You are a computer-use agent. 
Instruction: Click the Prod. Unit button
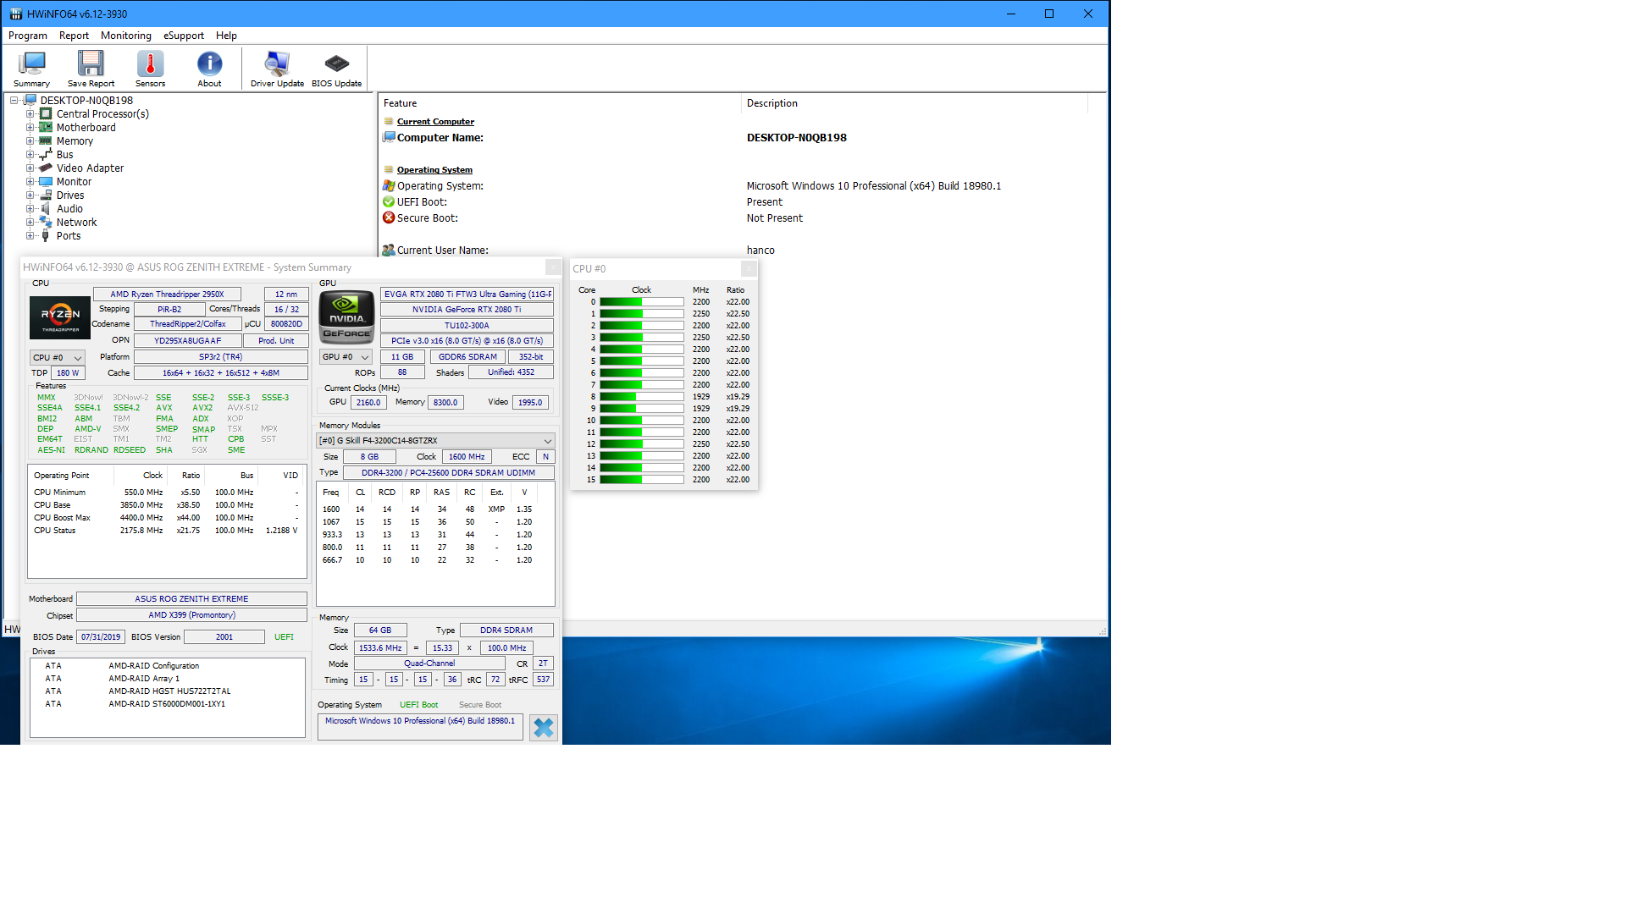click(276, 341)
